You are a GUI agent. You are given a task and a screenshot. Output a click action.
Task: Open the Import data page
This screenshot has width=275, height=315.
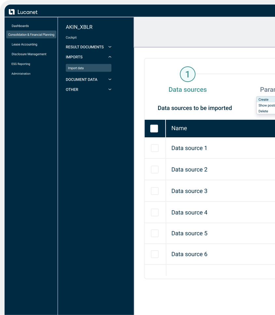pyautogui.click(x=88, y=68)
